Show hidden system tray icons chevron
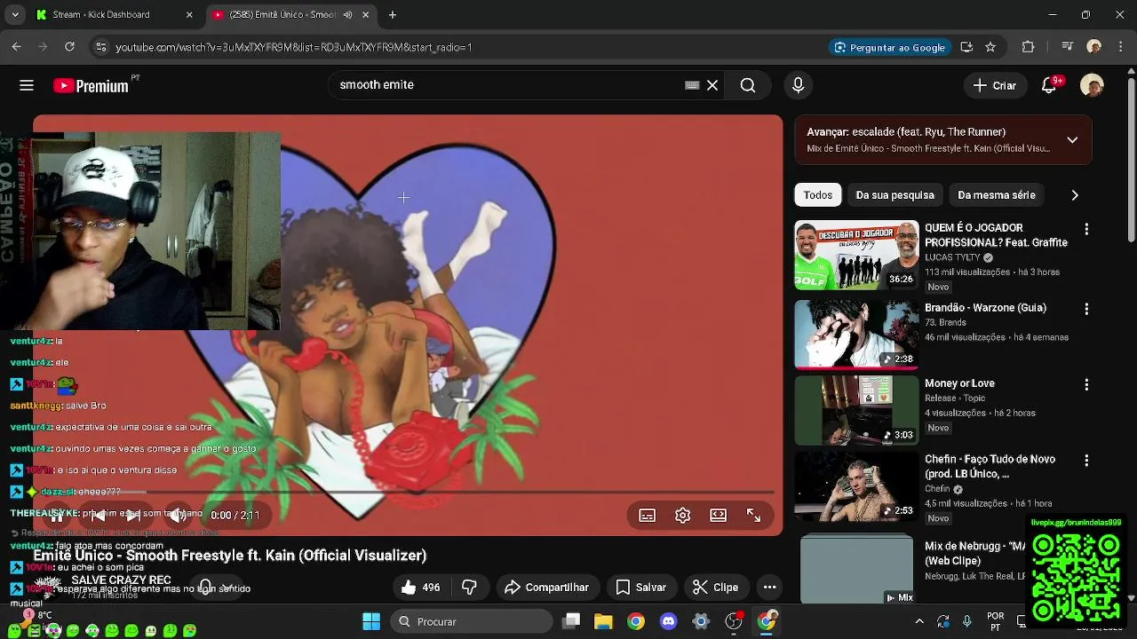The width and height of the screenshot is (1137, 639). [919, 621]
